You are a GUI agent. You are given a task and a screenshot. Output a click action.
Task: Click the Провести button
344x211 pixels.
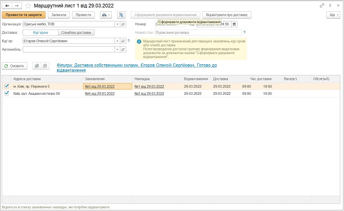coord(83,15)
